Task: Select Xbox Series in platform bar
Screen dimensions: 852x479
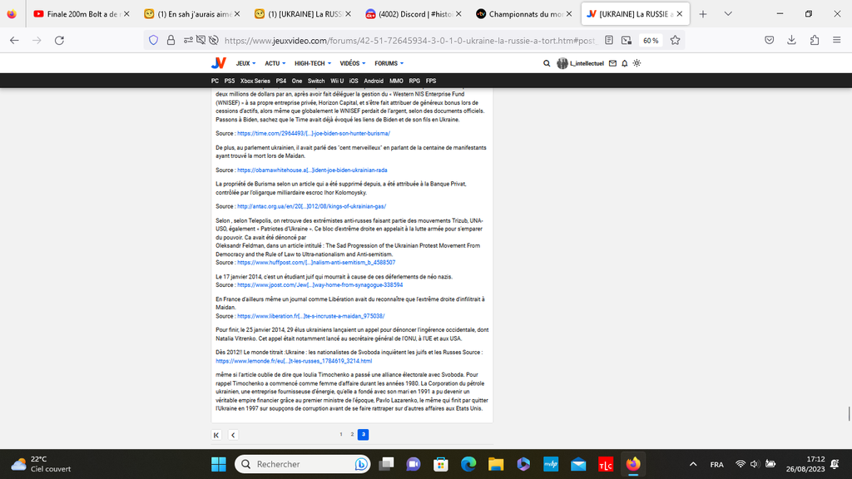Action: coord(255,81)
